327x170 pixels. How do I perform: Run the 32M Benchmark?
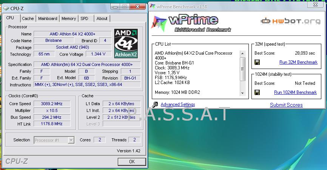point(298,62)
